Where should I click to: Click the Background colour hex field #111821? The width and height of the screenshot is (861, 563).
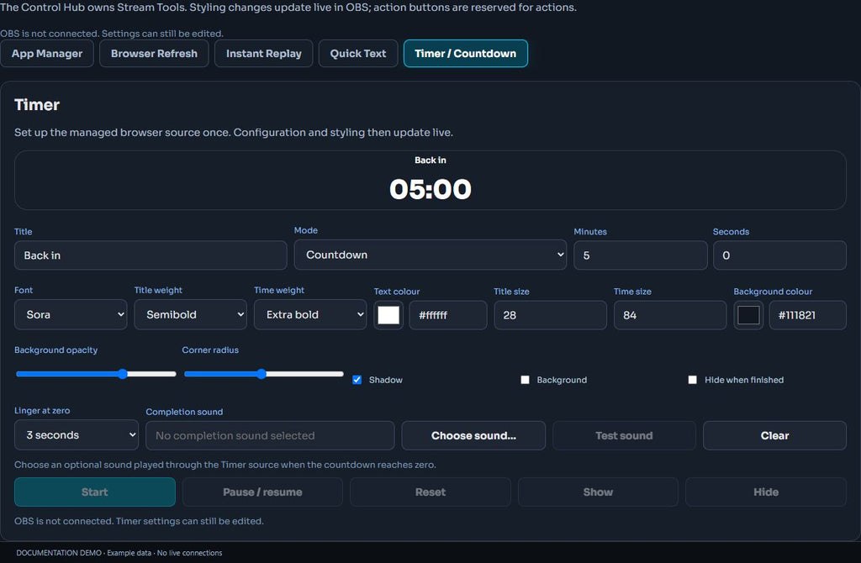[x=807, y=315]
